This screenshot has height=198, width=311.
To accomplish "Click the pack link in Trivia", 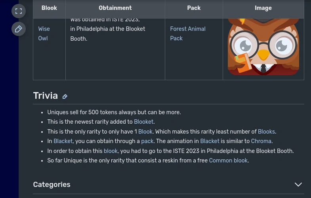I will coord(147,141).
